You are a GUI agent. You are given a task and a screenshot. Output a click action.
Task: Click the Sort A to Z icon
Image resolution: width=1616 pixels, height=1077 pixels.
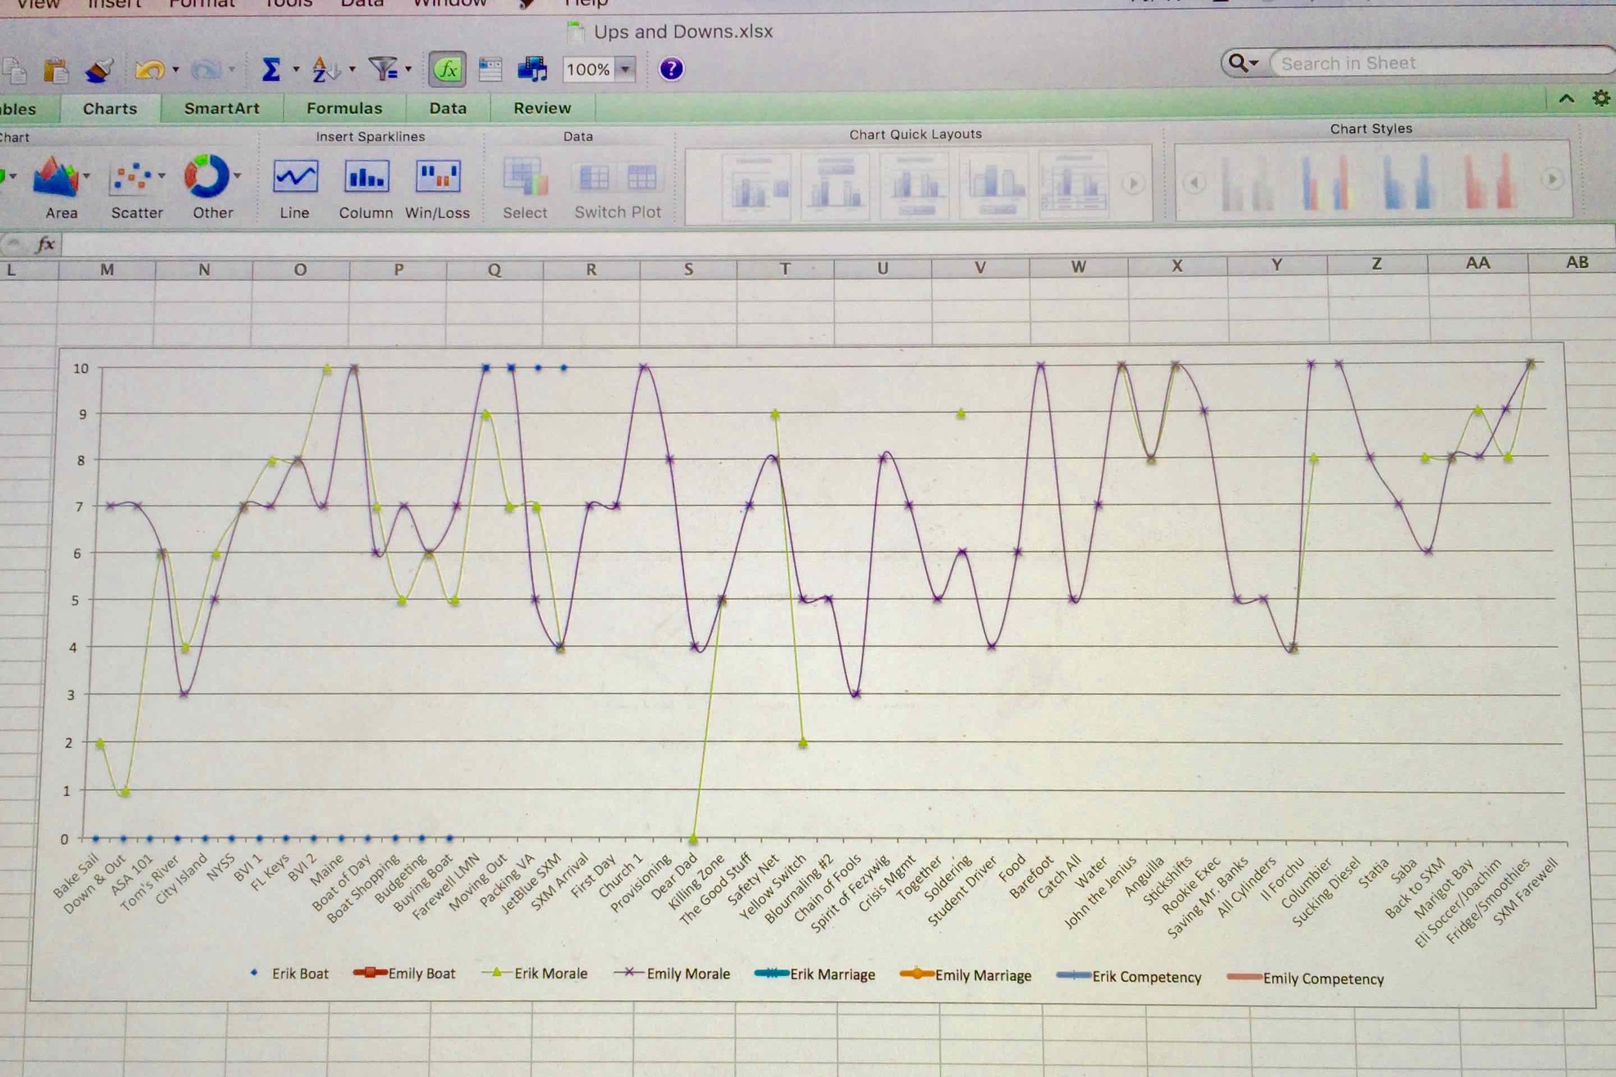coord(326,69)
